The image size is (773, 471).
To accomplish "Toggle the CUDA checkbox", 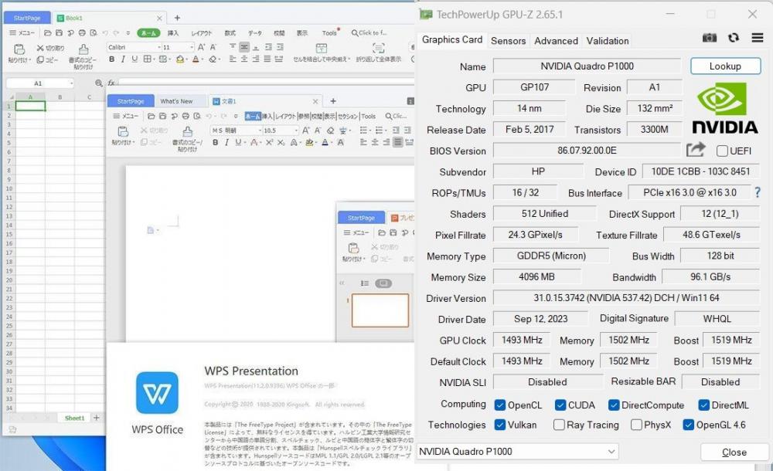I will point(560,405).
